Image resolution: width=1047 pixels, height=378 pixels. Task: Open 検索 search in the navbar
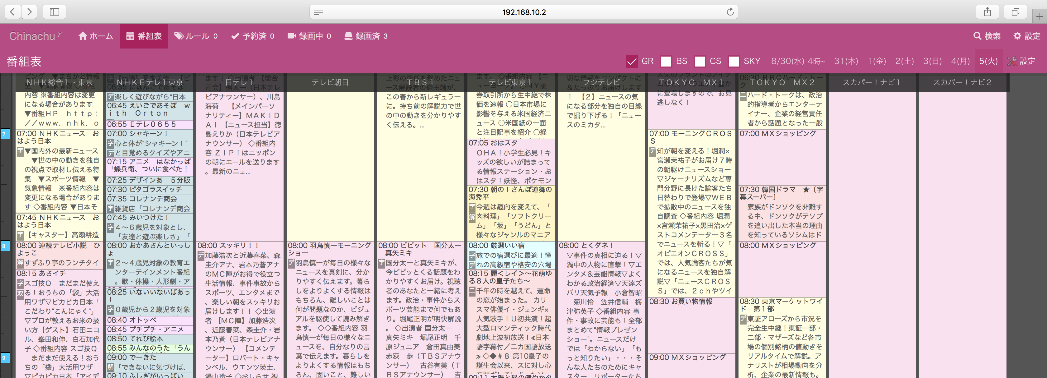coord(987,36)
